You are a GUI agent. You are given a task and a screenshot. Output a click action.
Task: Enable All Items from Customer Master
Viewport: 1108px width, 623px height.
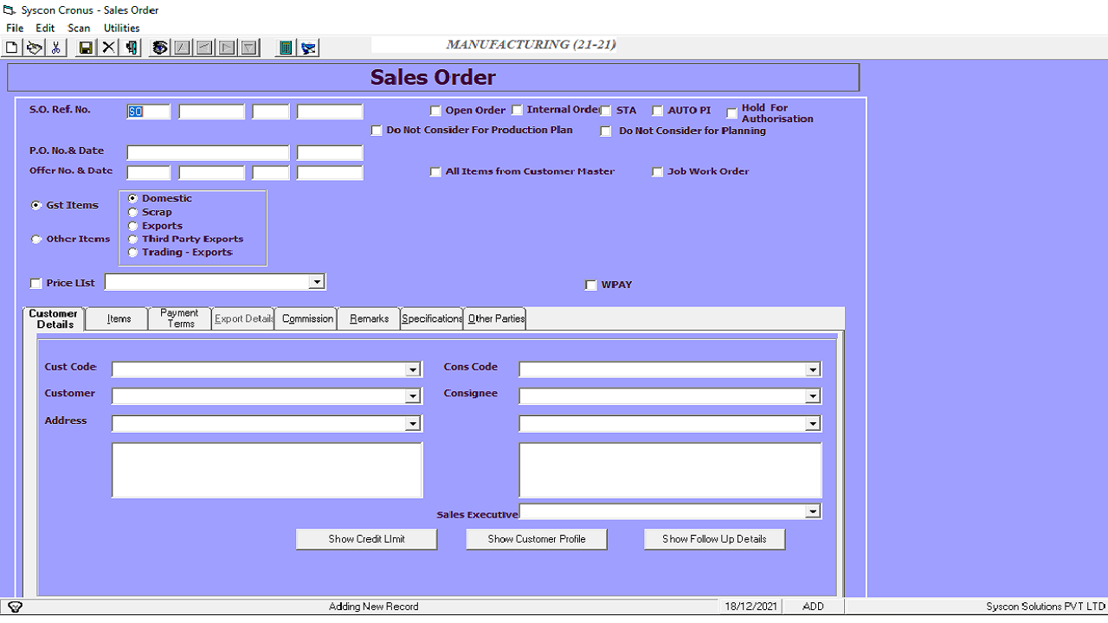point(435,172)
